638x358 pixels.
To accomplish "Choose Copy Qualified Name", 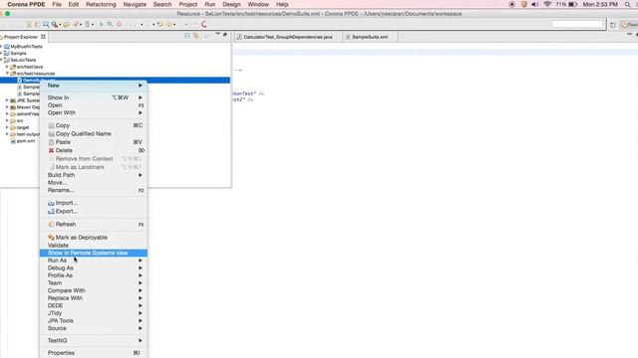I will [94, 133].
